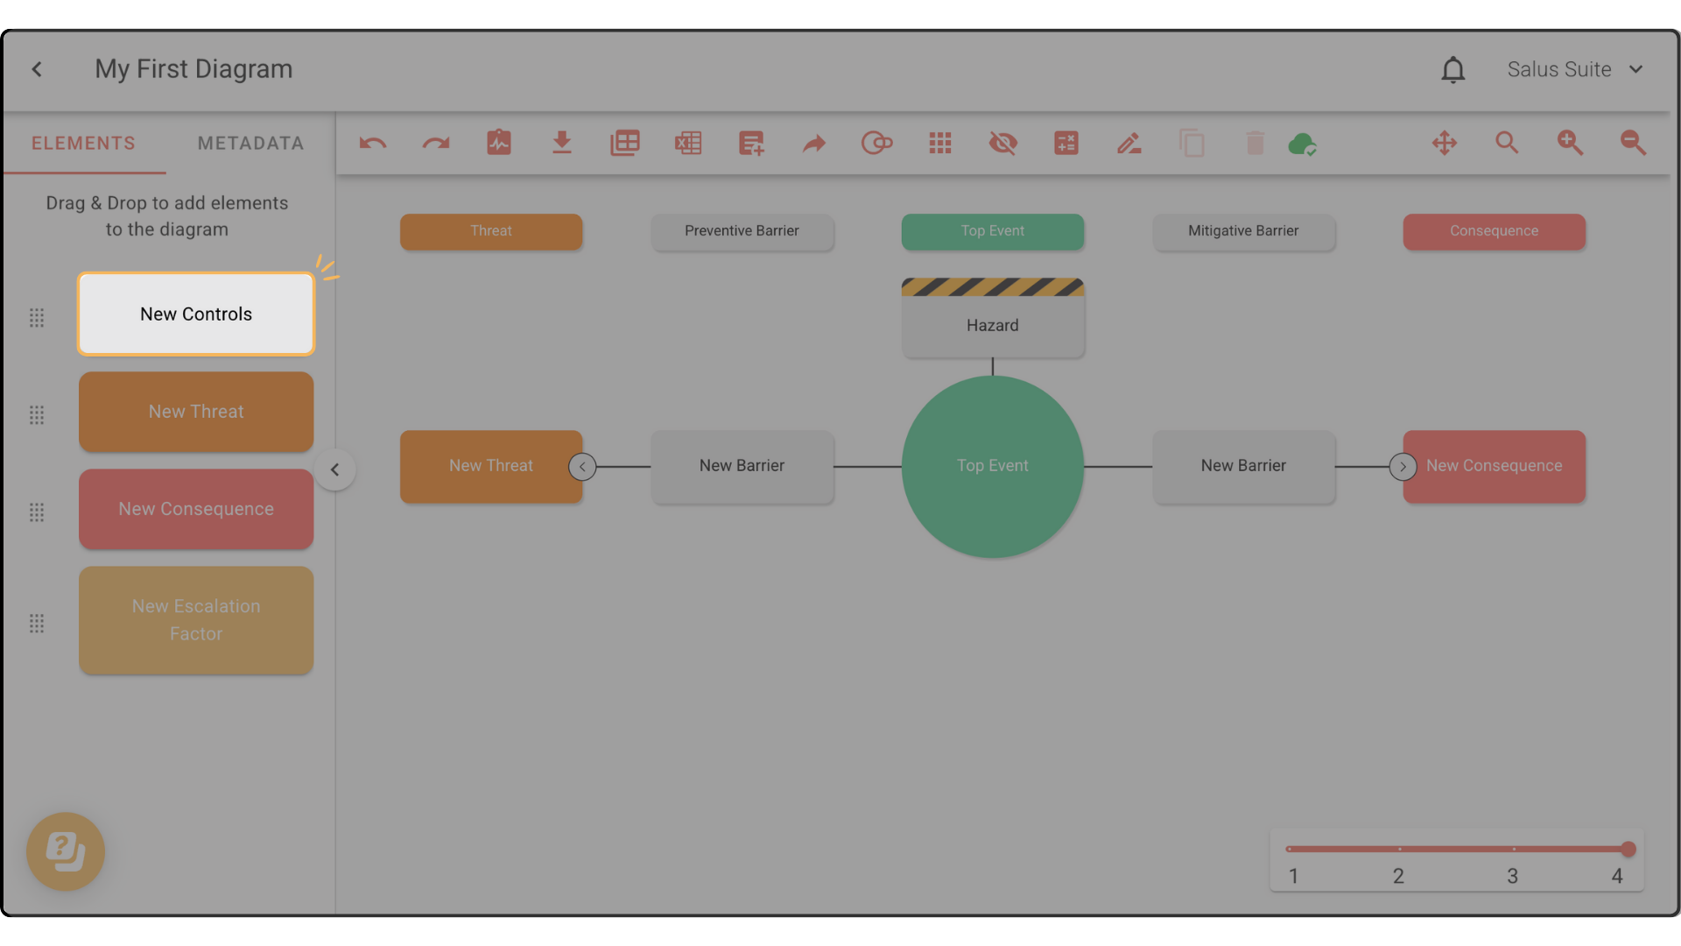Collapse the elements sidebar panel
The height and width of the screenshot is (946, 1681).
334,469
